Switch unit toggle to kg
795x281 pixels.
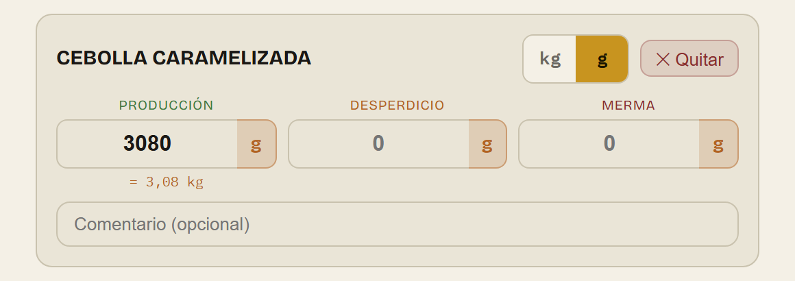[x=550, y=59]
